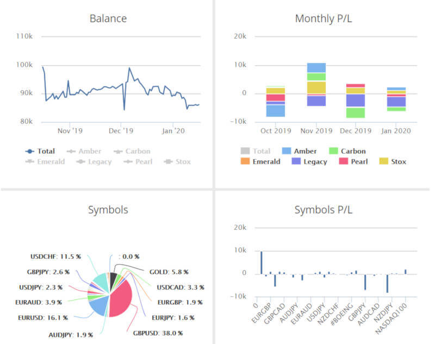The height and width of the screenshot is (344, 435).
Task: Toggle Total series in Balance chart legend
Action: [43, 151]
